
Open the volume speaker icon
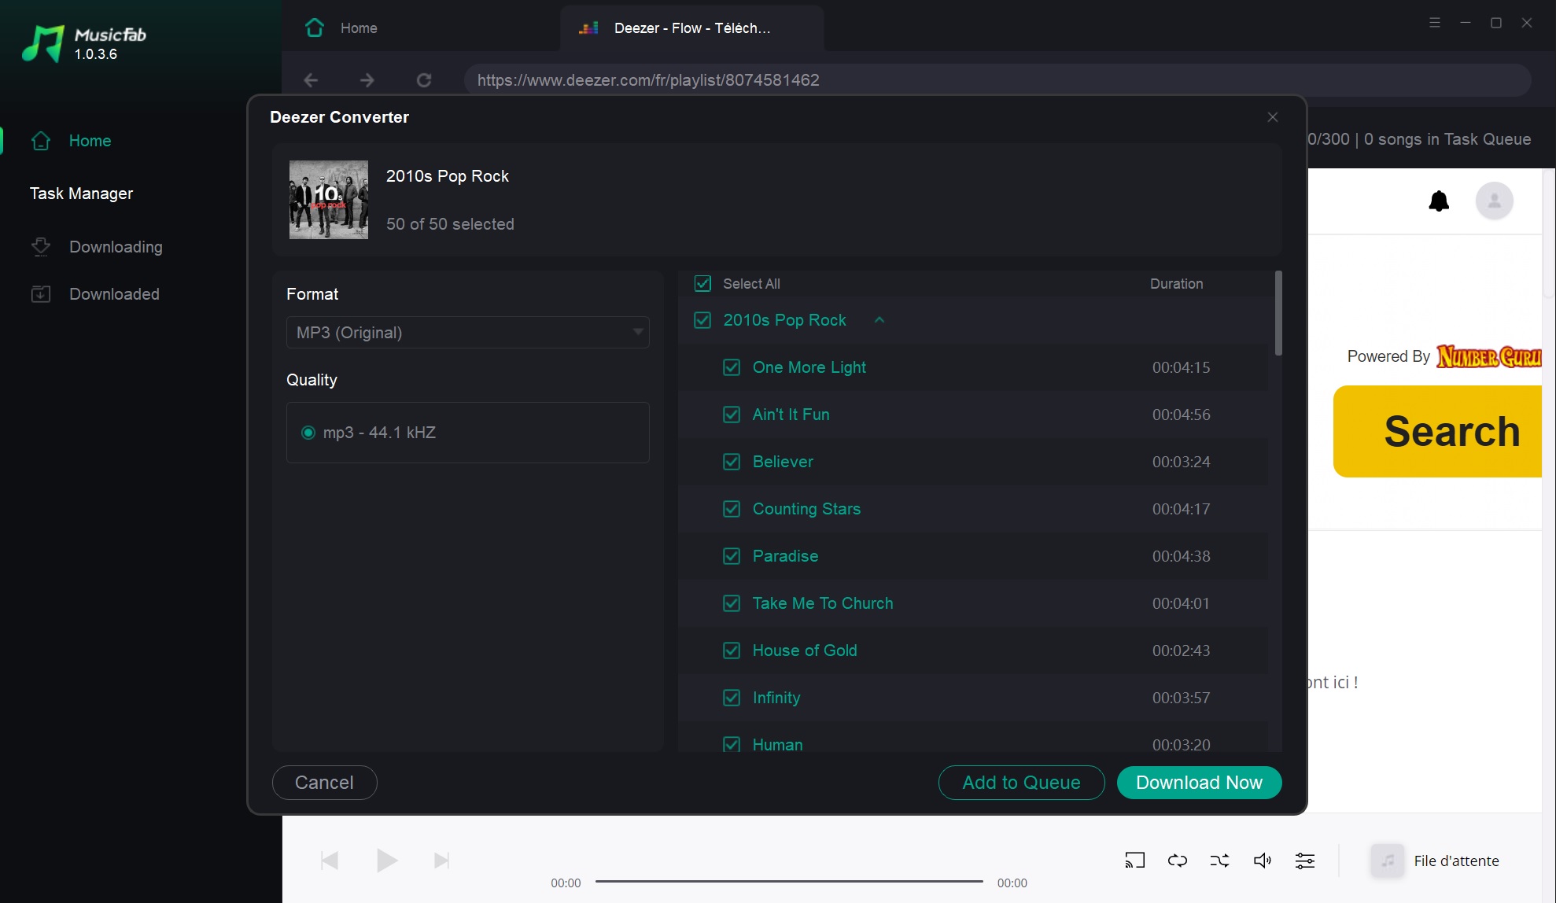[x=1262, y=861]
